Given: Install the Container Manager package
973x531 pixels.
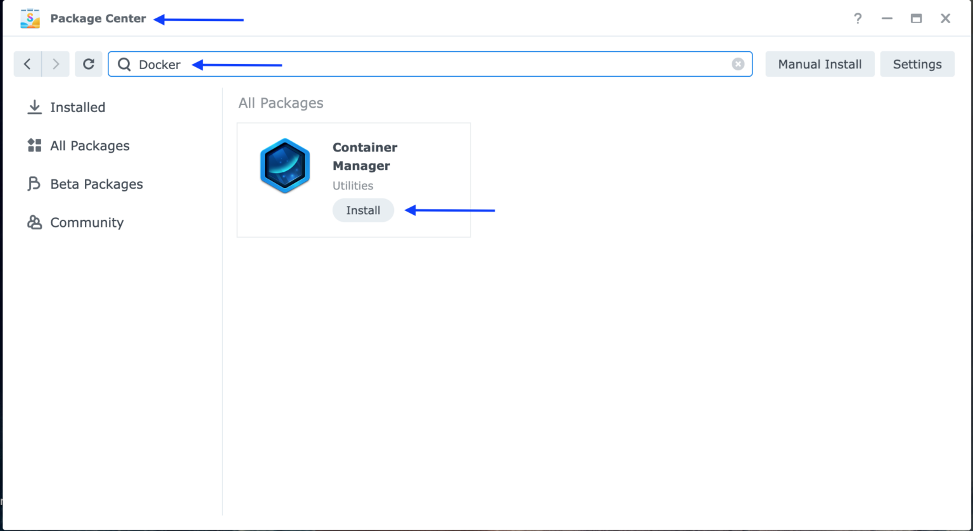Looking at the screenshot, I should point(363,210).
